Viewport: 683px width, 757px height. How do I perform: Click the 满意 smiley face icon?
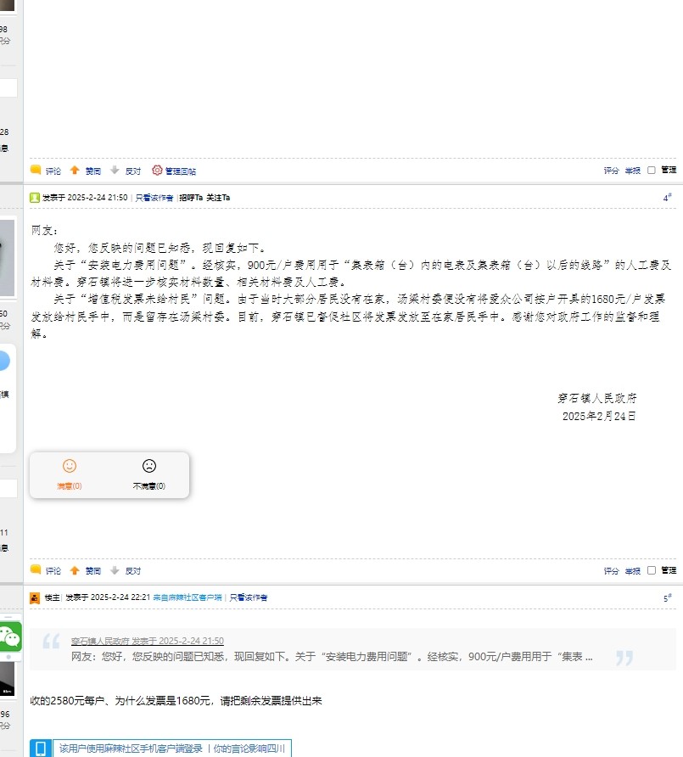point(70,466)
